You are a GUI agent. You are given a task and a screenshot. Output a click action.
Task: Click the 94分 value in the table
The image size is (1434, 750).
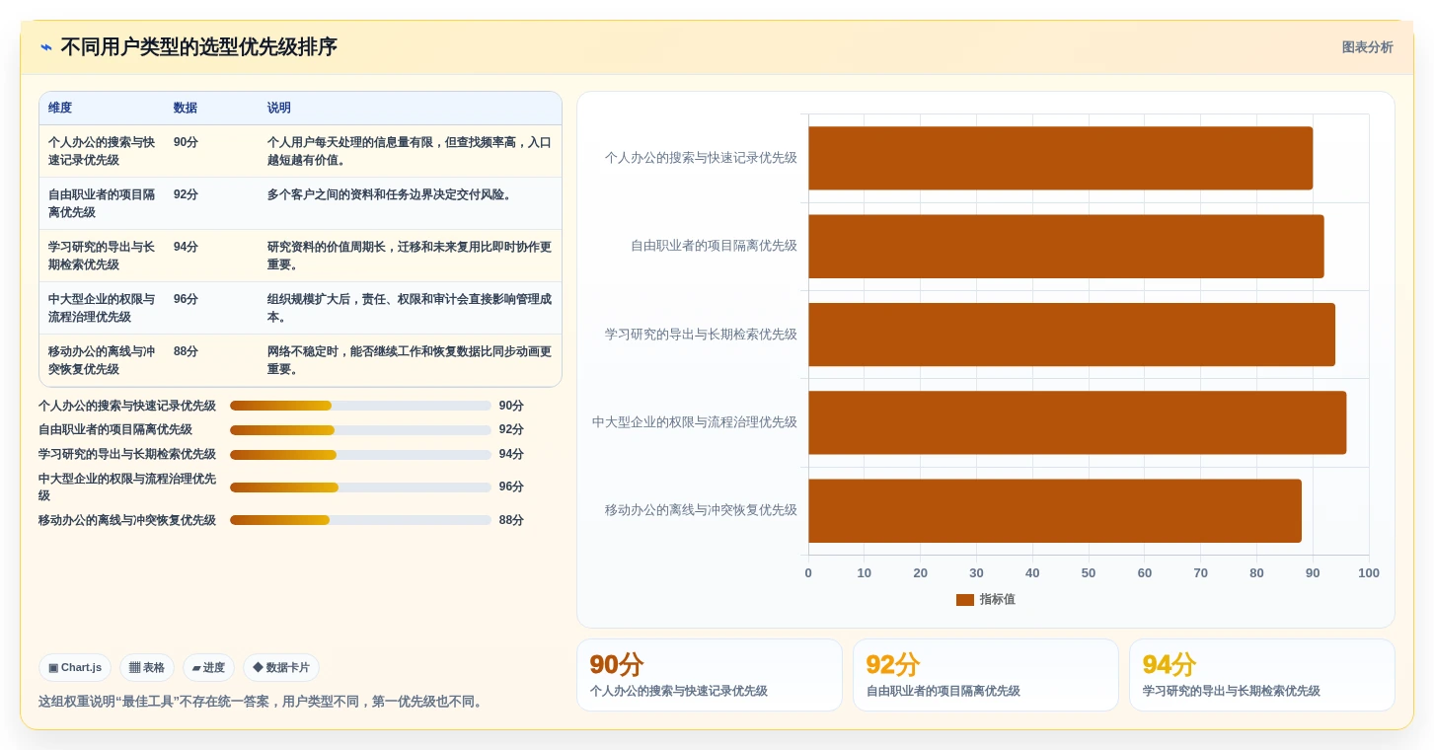186,247
